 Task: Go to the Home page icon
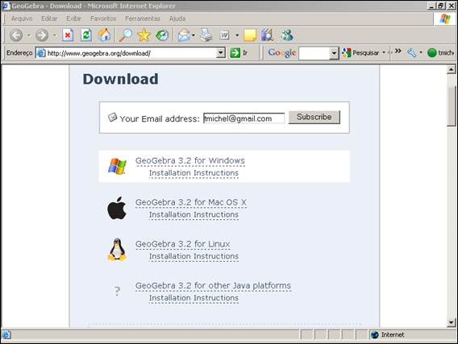104,35
